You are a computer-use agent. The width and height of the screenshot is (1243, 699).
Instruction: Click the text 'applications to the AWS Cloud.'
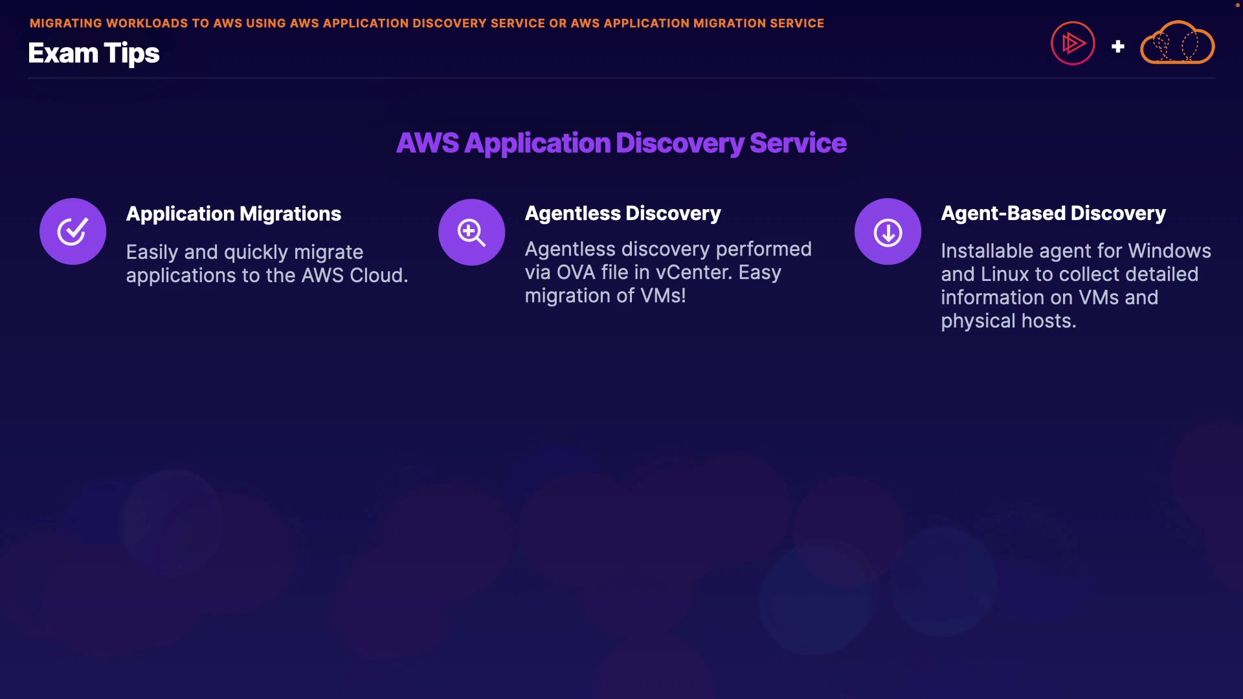tap(267, 276)
